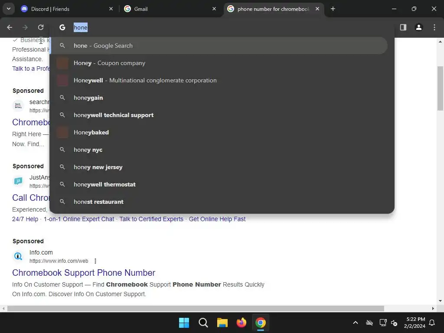Select 'honeywell thermostat' suggestion
Image resolution: width=444 pixels, height=333 pixels.
coord(219,184)
